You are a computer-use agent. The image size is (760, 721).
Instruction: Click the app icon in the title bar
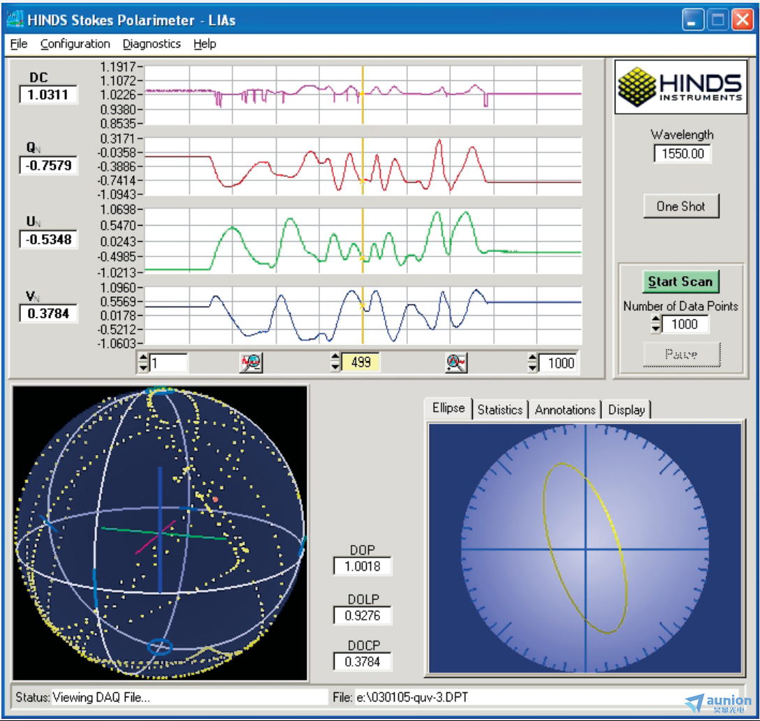click(15, 20)
